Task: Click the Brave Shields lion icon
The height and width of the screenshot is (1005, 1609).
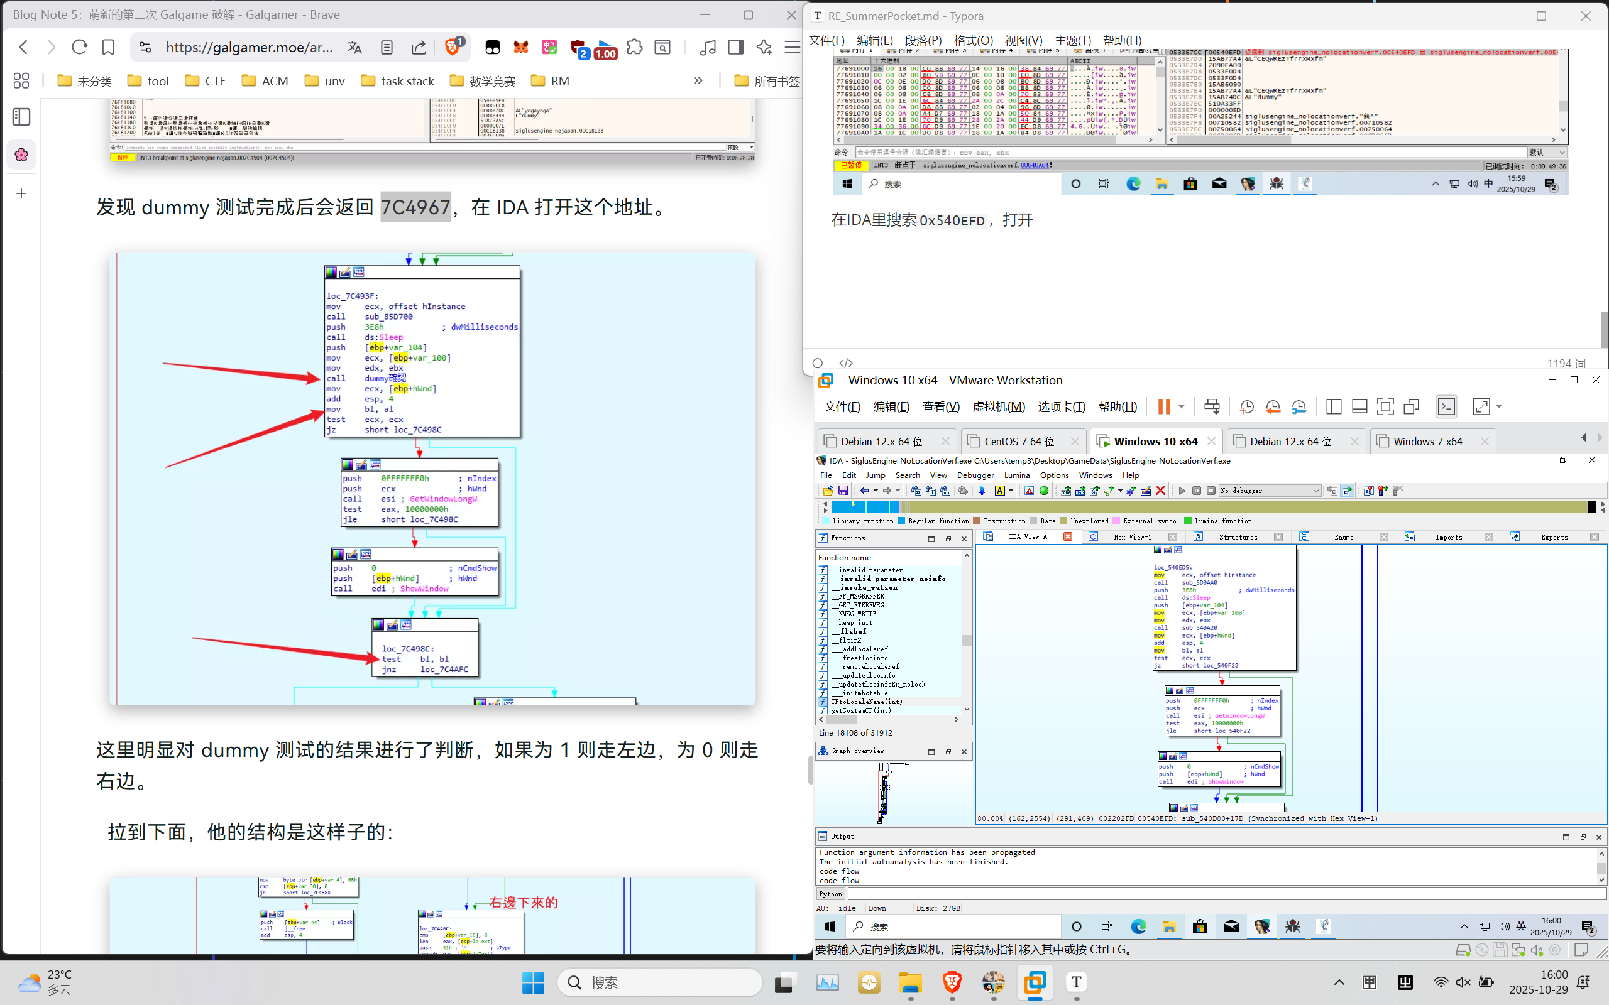Action: [x=453, y=47]
